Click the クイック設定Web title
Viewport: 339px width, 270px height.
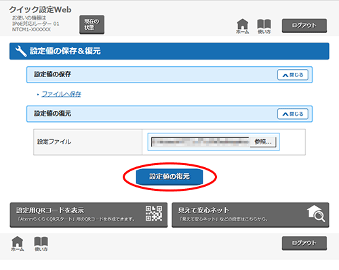tap(40, 9)
